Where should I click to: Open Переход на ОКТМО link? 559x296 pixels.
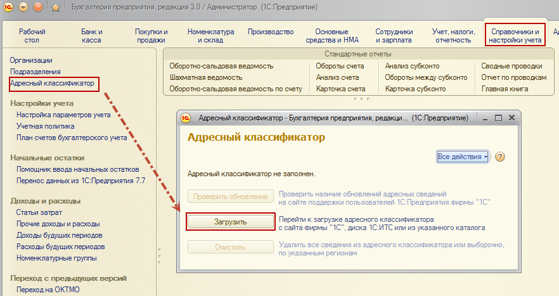click(x=48, y=290)
